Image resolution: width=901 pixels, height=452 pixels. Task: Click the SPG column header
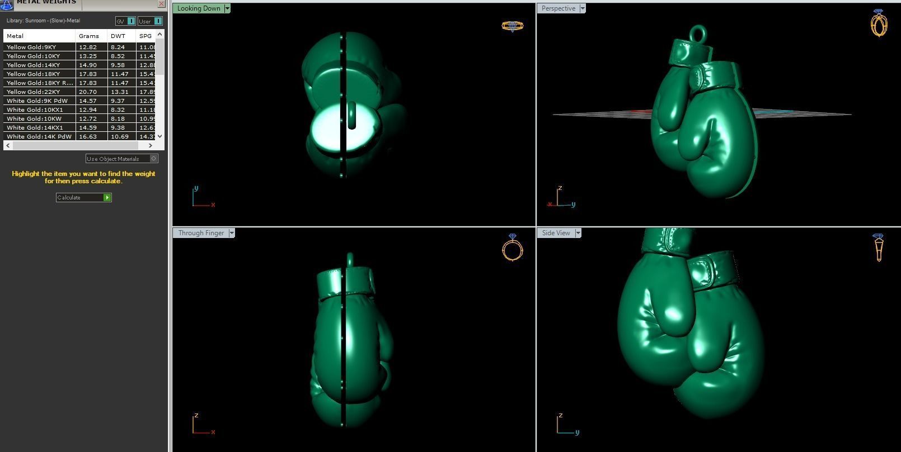146,36
